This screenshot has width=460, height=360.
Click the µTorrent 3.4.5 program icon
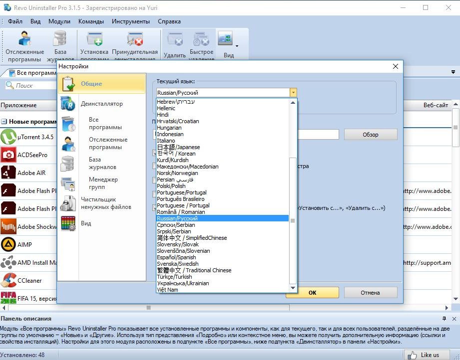(8, 137)
